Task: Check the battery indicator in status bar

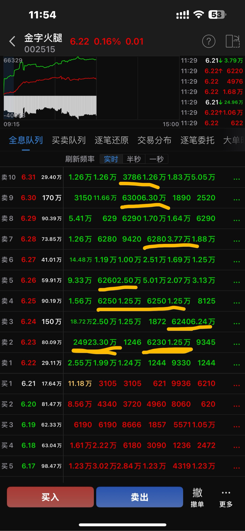Action: (x=217, y=14)
